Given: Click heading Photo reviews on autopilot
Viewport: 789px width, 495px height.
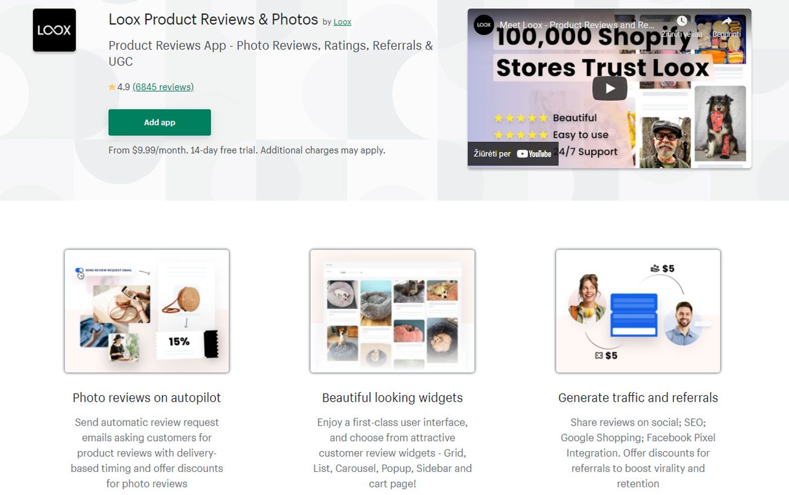Looking at the screenshot, I should coord(147,398).
